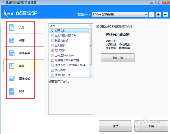
Task: Click the PDF file icon in sidebar
Action: coord(12,91)
